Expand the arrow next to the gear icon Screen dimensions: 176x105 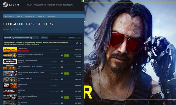[81, 43]
